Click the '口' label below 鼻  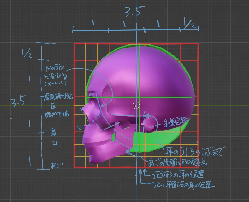[x=55, y=143]
